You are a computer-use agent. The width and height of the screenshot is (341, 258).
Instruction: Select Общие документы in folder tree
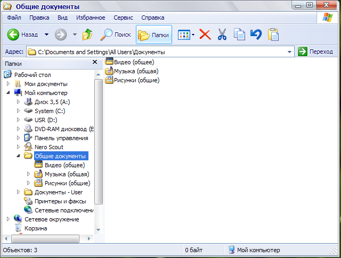click(60, 156)
